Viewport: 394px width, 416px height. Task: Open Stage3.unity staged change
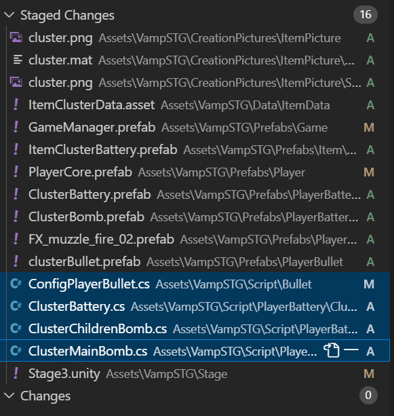[195, 373]
